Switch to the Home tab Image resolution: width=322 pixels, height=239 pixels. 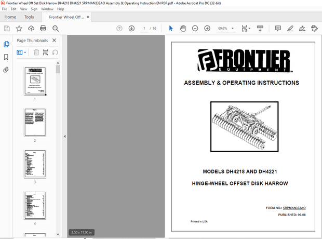tap(10, 17)
